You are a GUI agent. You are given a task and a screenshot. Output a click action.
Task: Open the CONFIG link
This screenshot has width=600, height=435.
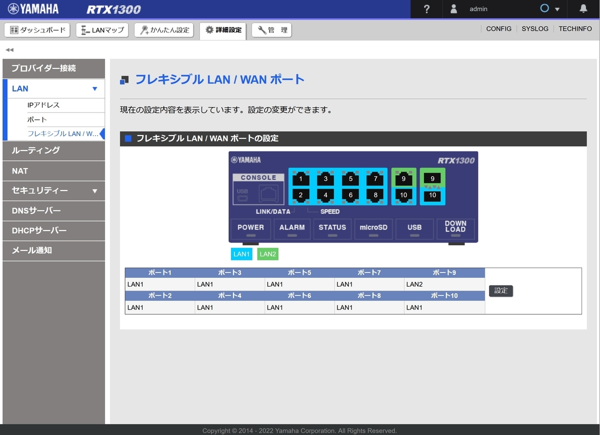[x=498, y=28]
